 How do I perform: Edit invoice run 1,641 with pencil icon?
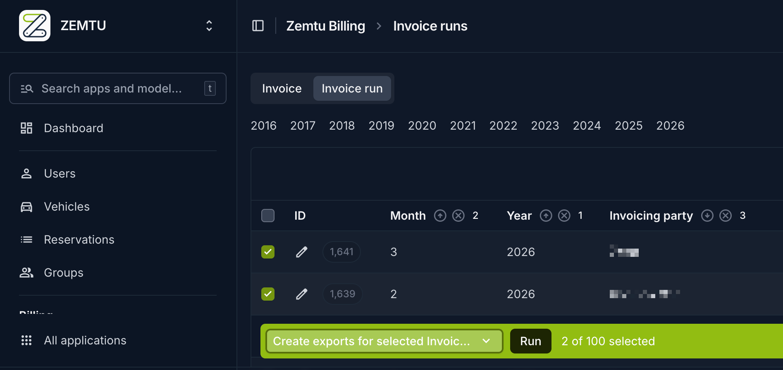click(x=302, y=252)
